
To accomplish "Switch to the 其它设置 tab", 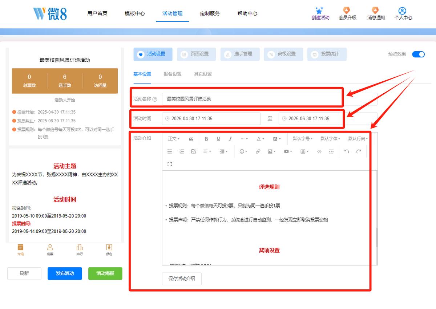I will (203, 74).
